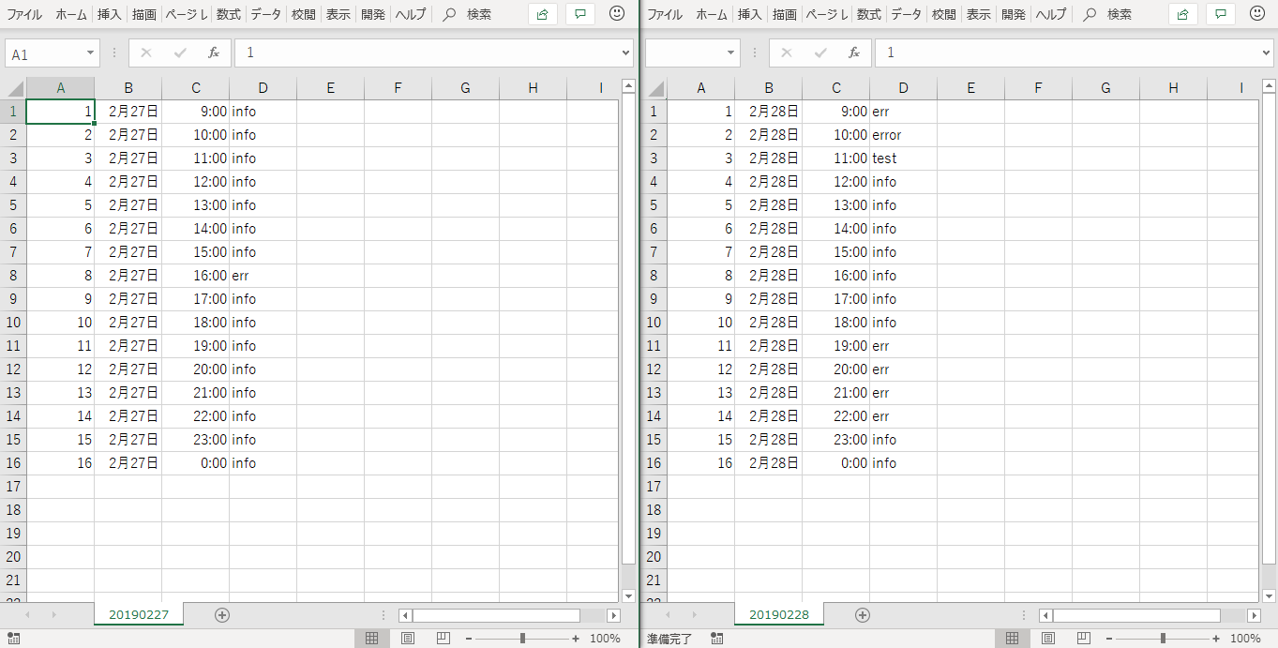The image size is (1278, 648).
Task: Open Page Break Preview icon, right status bar
Action: point(1083,638)
